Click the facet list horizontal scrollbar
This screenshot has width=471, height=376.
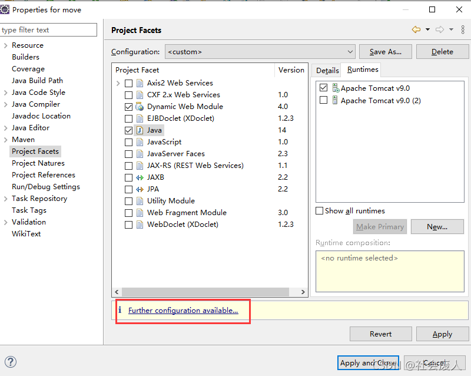tap(205, 292)
